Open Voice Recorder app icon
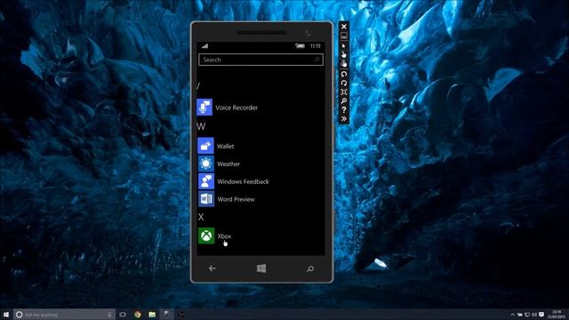 pyautogui.click(x=204, y=107)
